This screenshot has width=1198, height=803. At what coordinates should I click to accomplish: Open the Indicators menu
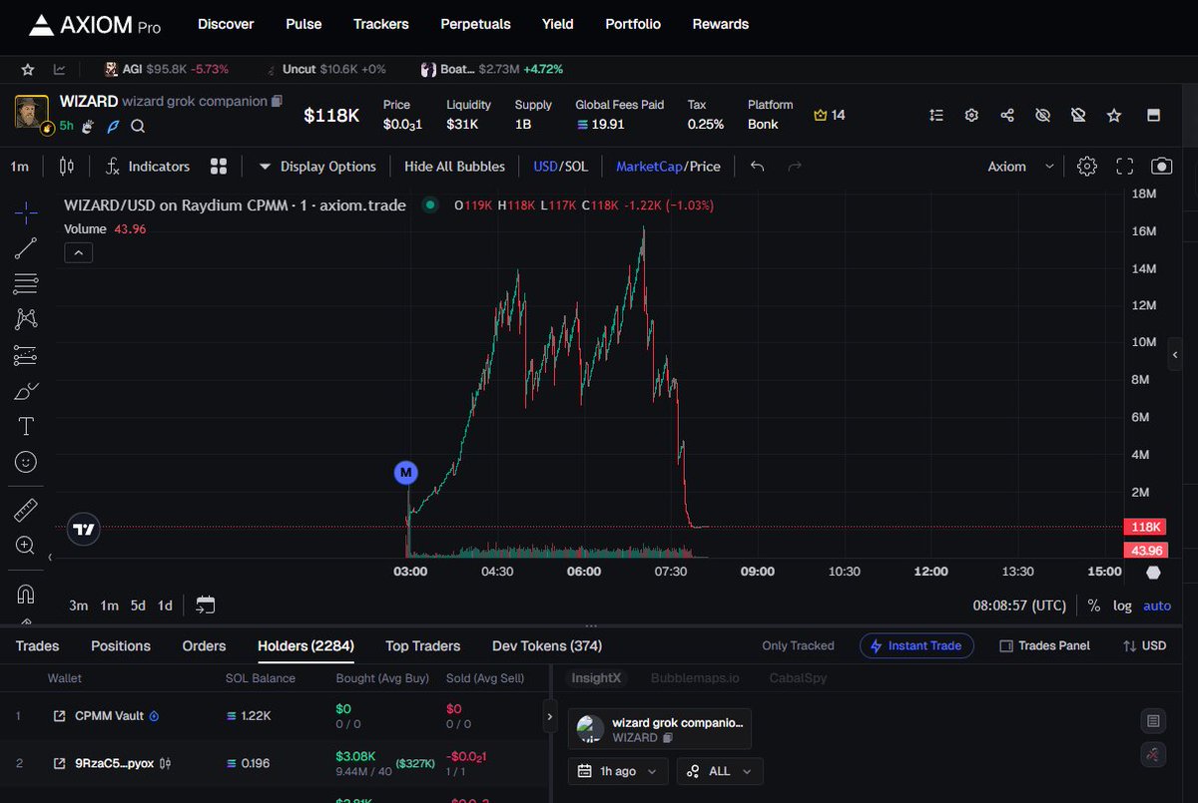(x=147, y=167)
